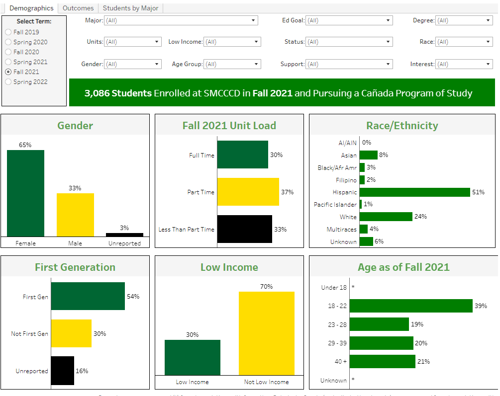Click the black Less Than Part Time bar
The image size is (500, 396).
coord(245,229)
